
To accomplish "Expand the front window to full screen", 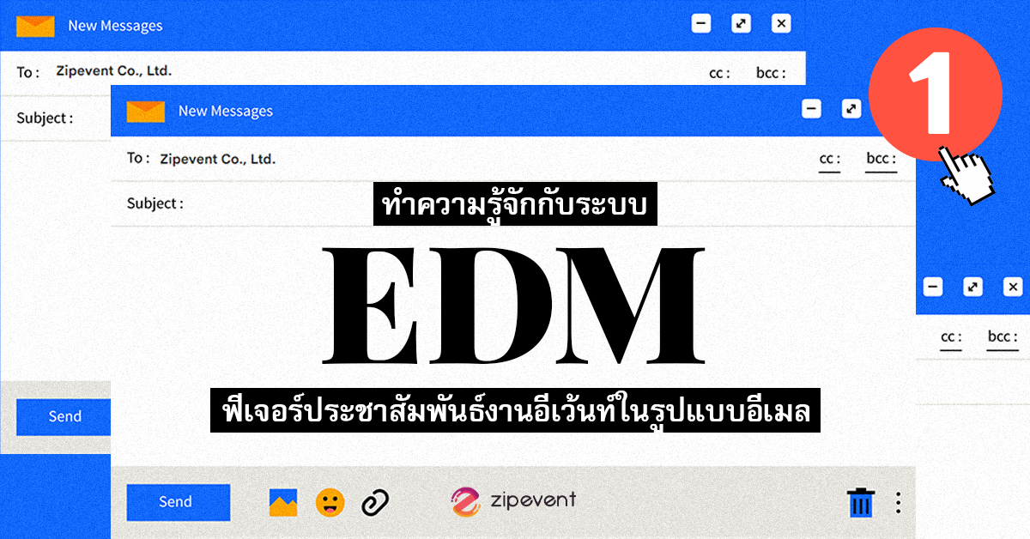I will 851,108.
